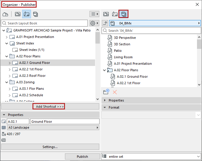Viewport: 202px width, 161px height.
Task: Click the Publish button
Action: click(82, 157)
